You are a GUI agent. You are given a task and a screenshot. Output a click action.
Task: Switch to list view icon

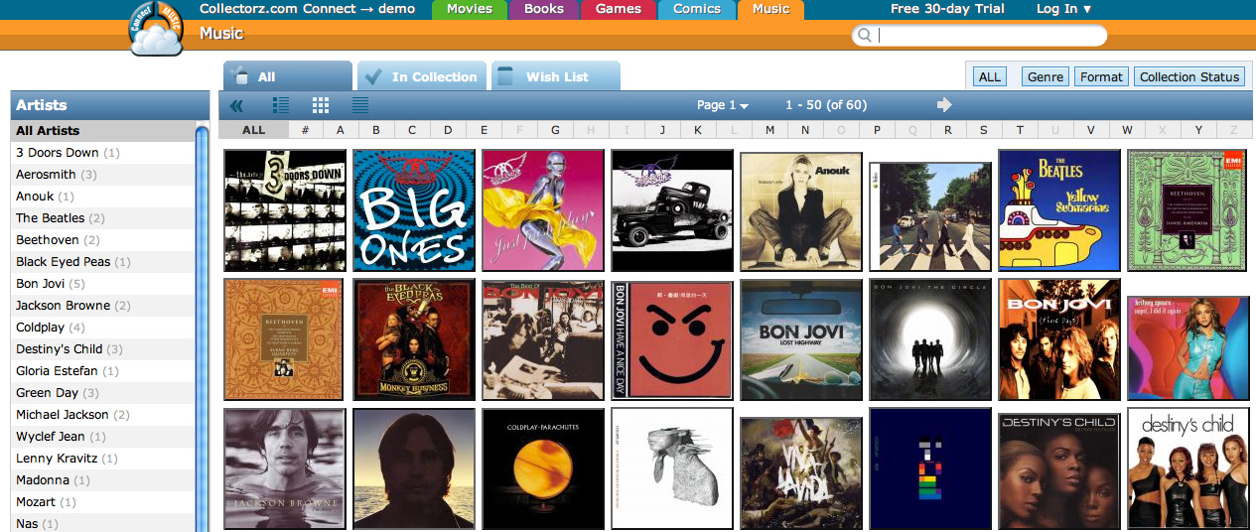tap(281, 105)
